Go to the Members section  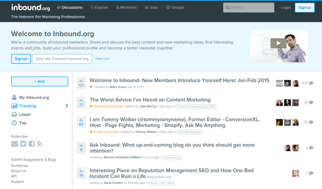tap(126, 8)
